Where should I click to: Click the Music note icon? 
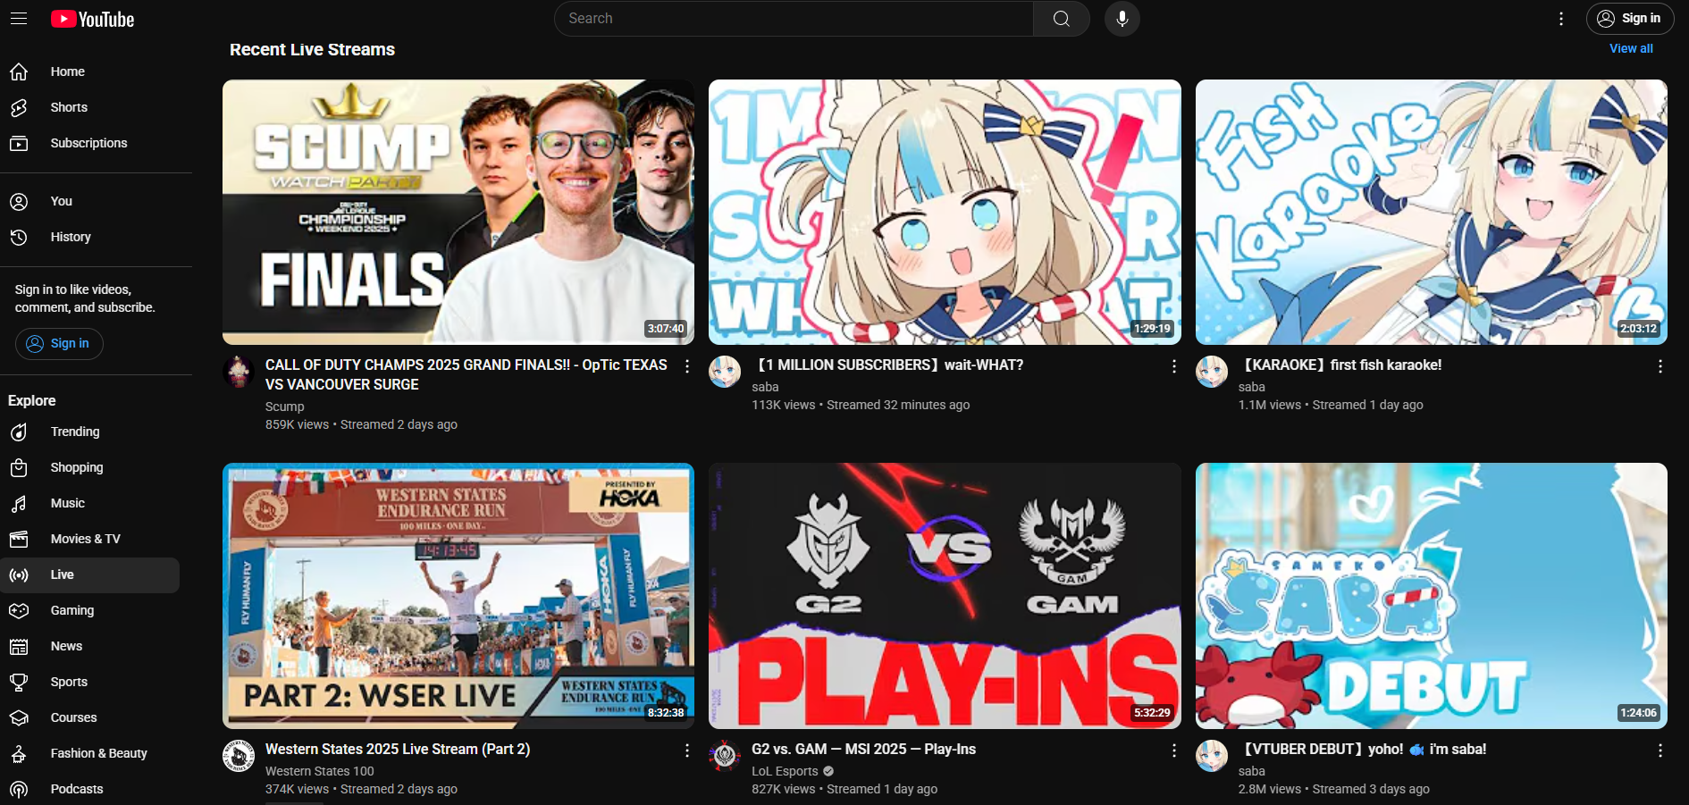pos(19,503)
